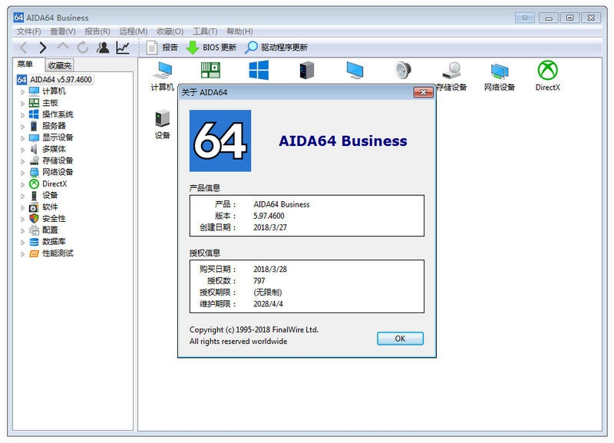
Task: Expand the 网络设备 tree node
Action: [x=22, y=173]
